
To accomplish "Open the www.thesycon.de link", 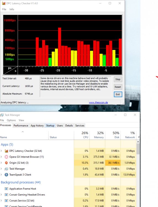I will click(98, 102).
